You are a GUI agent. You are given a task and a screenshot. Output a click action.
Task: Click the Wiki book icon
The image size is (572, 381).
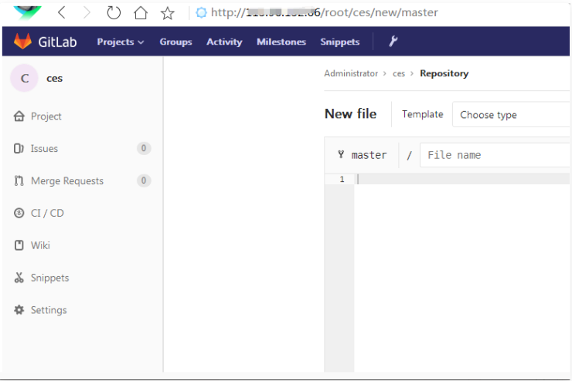[x=19, y=245]
